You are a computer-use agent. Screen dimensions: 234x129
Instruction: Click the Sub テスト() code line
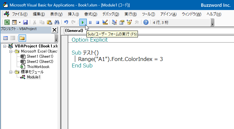pos(85,53)
